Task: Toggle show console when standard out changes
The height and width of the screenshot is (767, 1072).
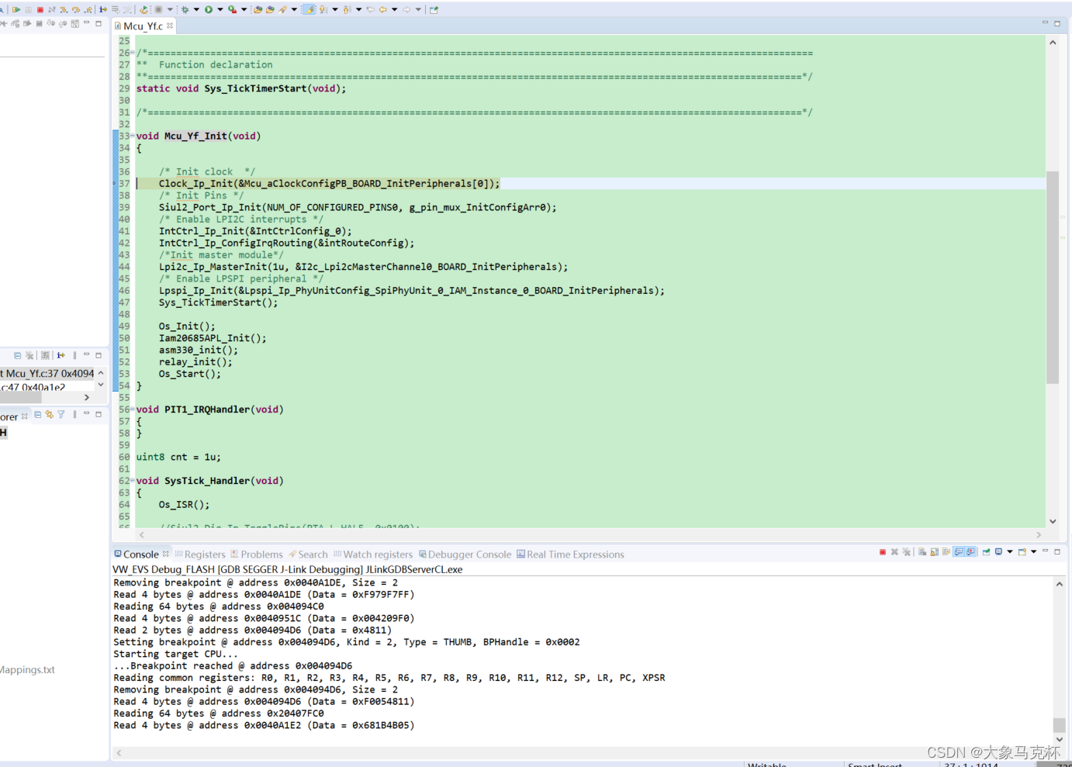Action: coord(959,552)
